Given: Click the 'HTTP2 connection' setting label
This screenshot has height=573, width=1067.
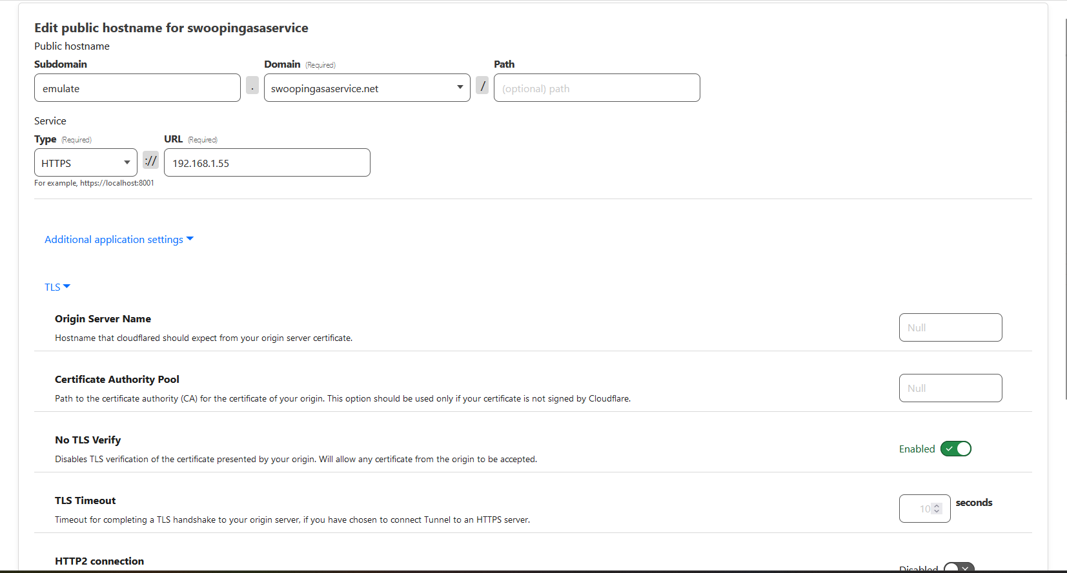Looking at the screenshot, I should click(x=99, y=561).
